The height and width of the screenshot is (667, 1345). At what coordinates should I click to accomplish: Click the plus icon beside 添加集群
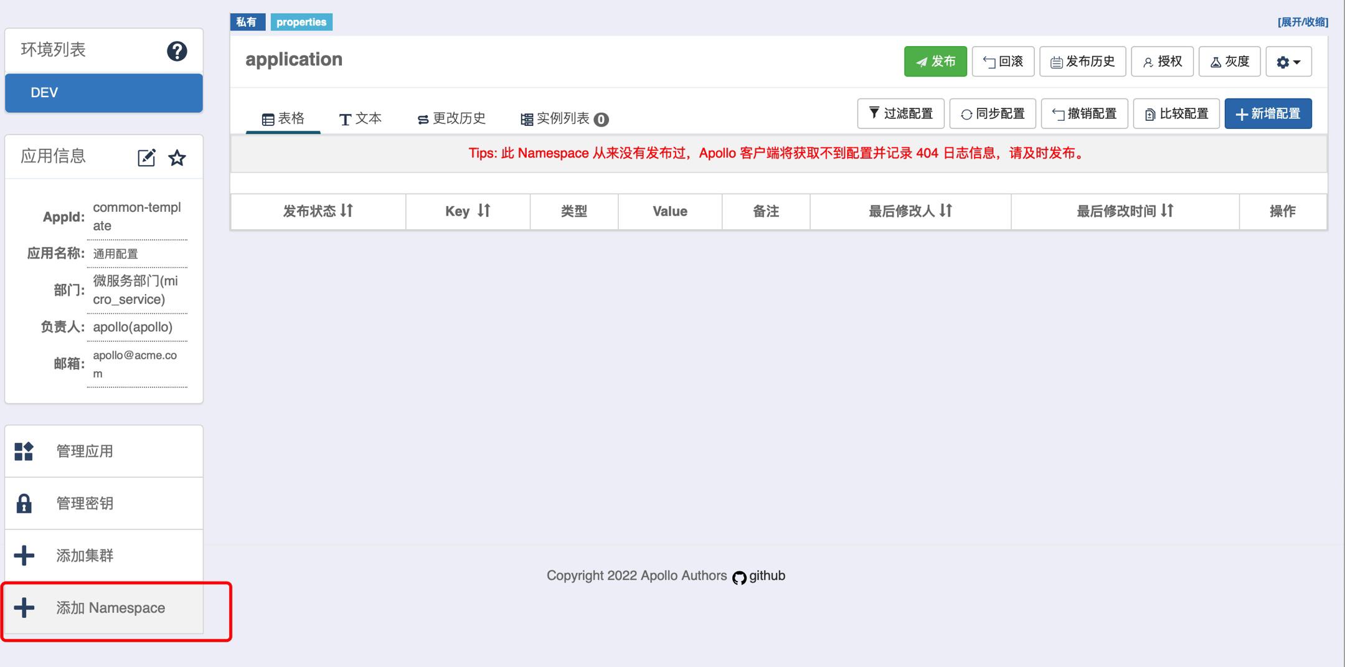pyautogui.click(x=24, y=556)
